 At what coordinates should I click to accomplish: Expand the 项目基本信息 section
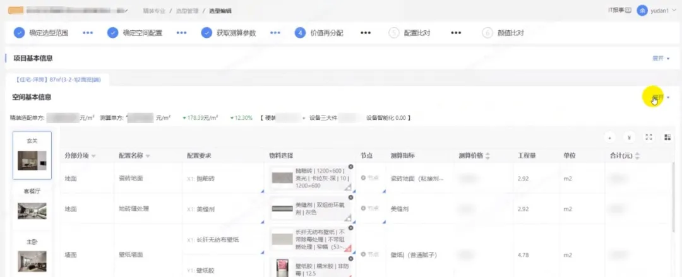[661, 58]
